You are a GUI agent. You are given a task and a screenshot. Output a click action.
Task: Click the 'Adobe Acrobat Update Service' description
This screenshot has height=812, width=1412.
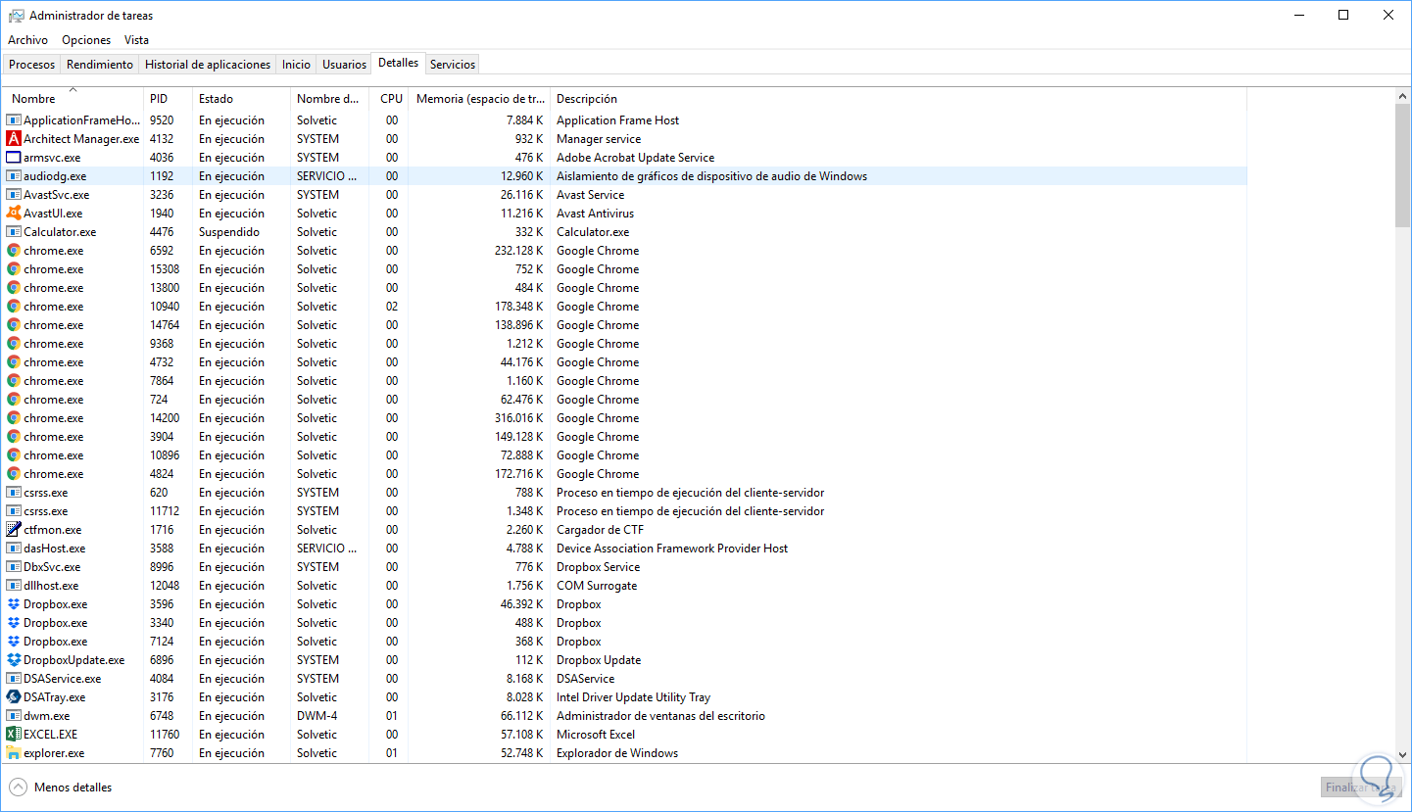(x=635, y=158)
